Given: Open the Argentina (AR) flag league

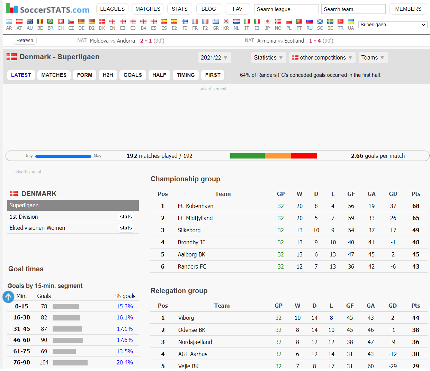Looking at the screenshot, I should 9,21.
